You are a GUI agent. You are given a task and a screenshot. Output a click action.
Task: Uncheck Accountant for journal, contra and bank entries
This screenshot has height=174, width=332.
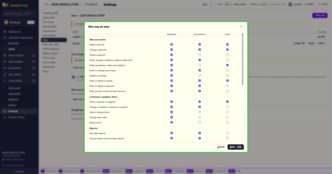tap(200, 91)
